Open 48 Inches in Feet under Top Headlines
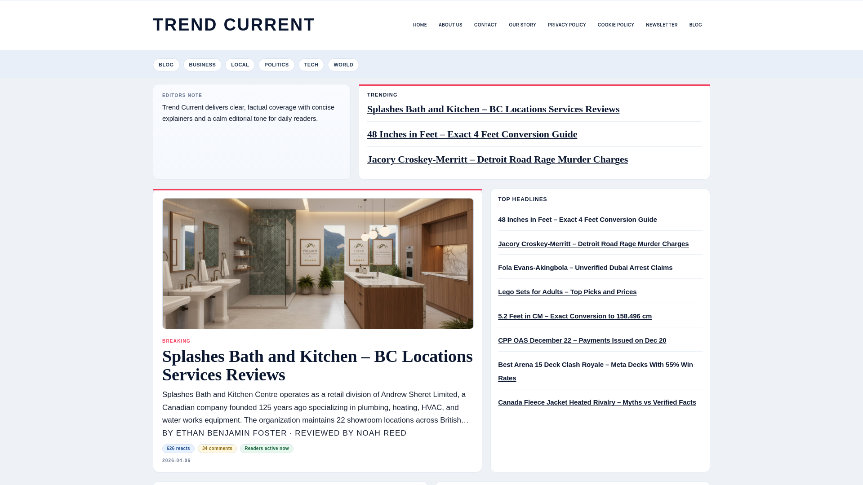This screenshot has width=863, height=485. pyautogui.click(x=577, y=220)
